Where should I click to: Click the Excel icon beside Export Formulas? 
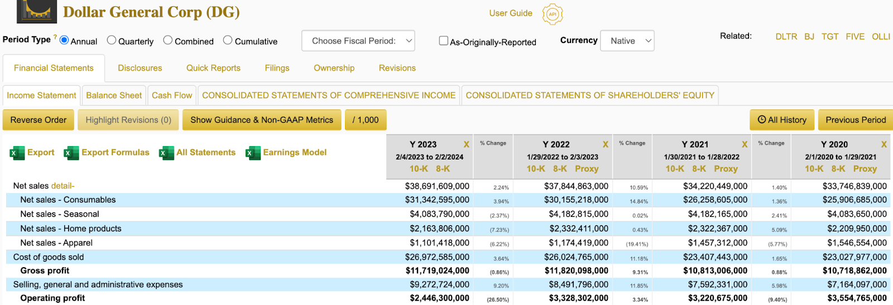71,153
